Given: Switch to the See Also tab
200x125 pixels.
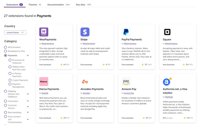Looking at the screenshot, I should point(83,5).
